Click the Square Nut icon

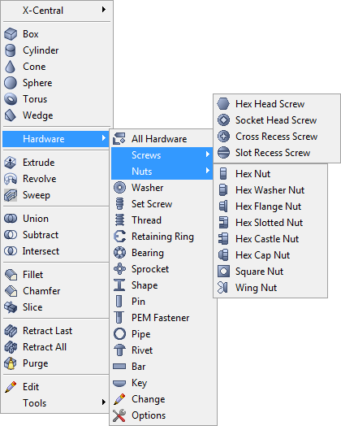pos(223,272)
